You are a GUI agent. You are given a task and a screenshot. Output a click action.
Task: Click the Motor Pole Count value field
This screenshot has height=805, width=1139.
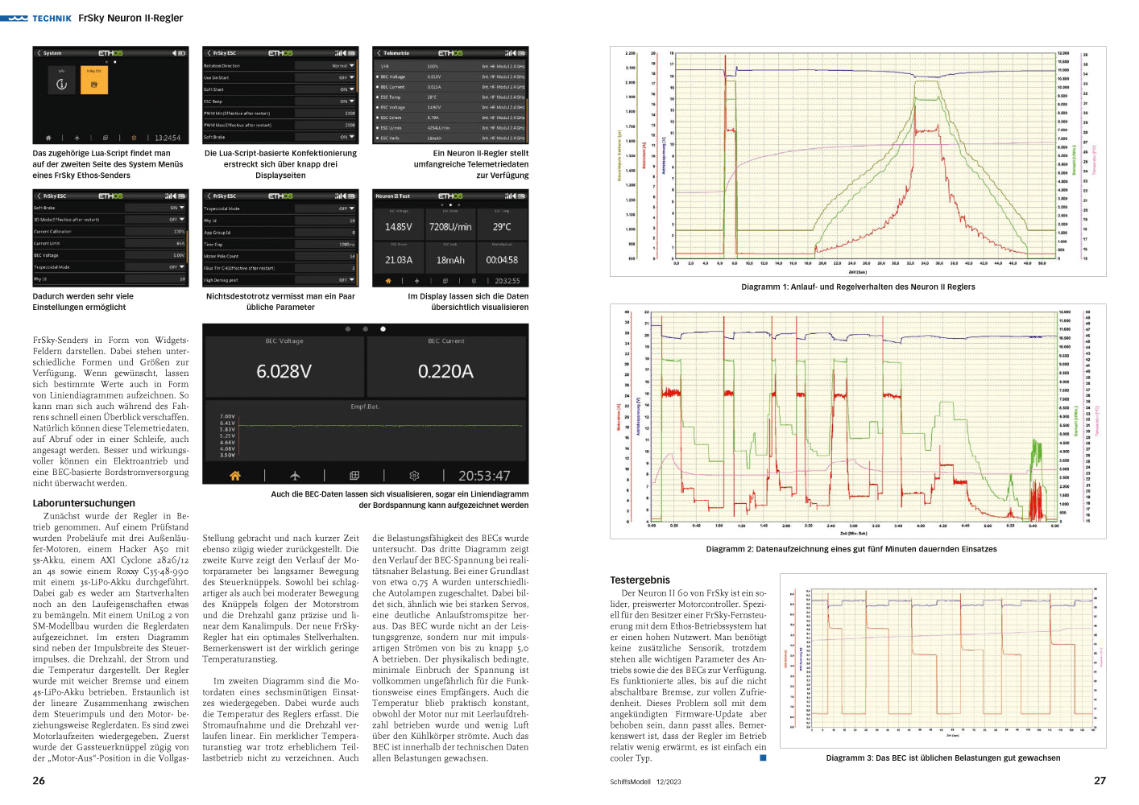click(325, 256)
